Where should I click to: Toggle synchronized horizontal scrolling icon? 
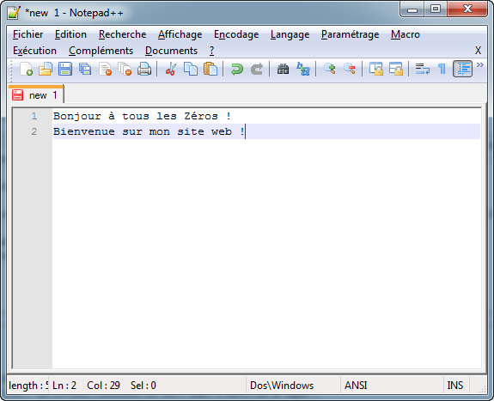396,69
